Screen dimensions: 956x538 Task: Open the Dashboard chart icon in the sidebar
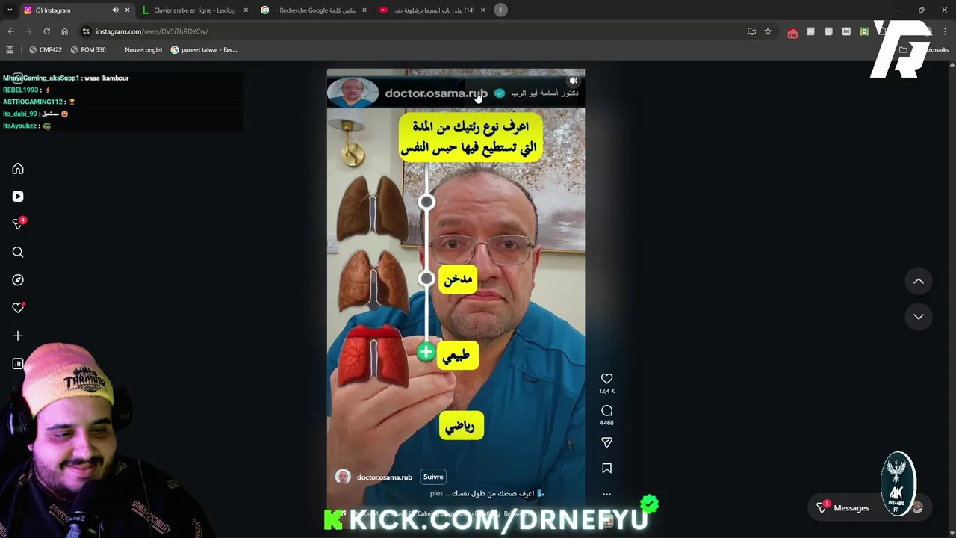18,364
